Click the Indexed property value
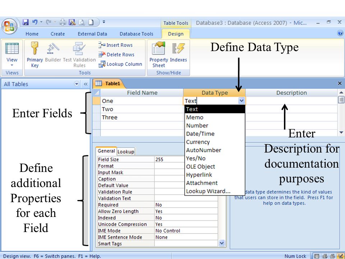Screen dimensions: 345x259 point(186,218)
